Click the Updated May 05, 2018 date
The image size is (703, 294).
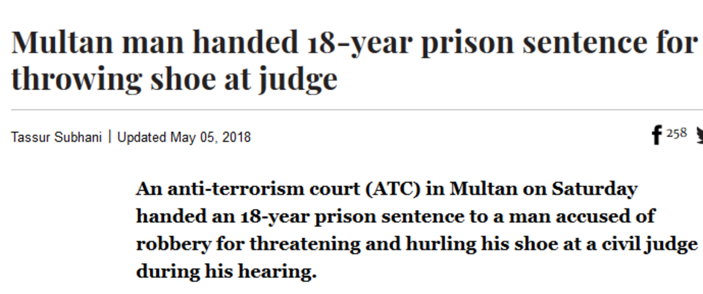coord(184,137)
